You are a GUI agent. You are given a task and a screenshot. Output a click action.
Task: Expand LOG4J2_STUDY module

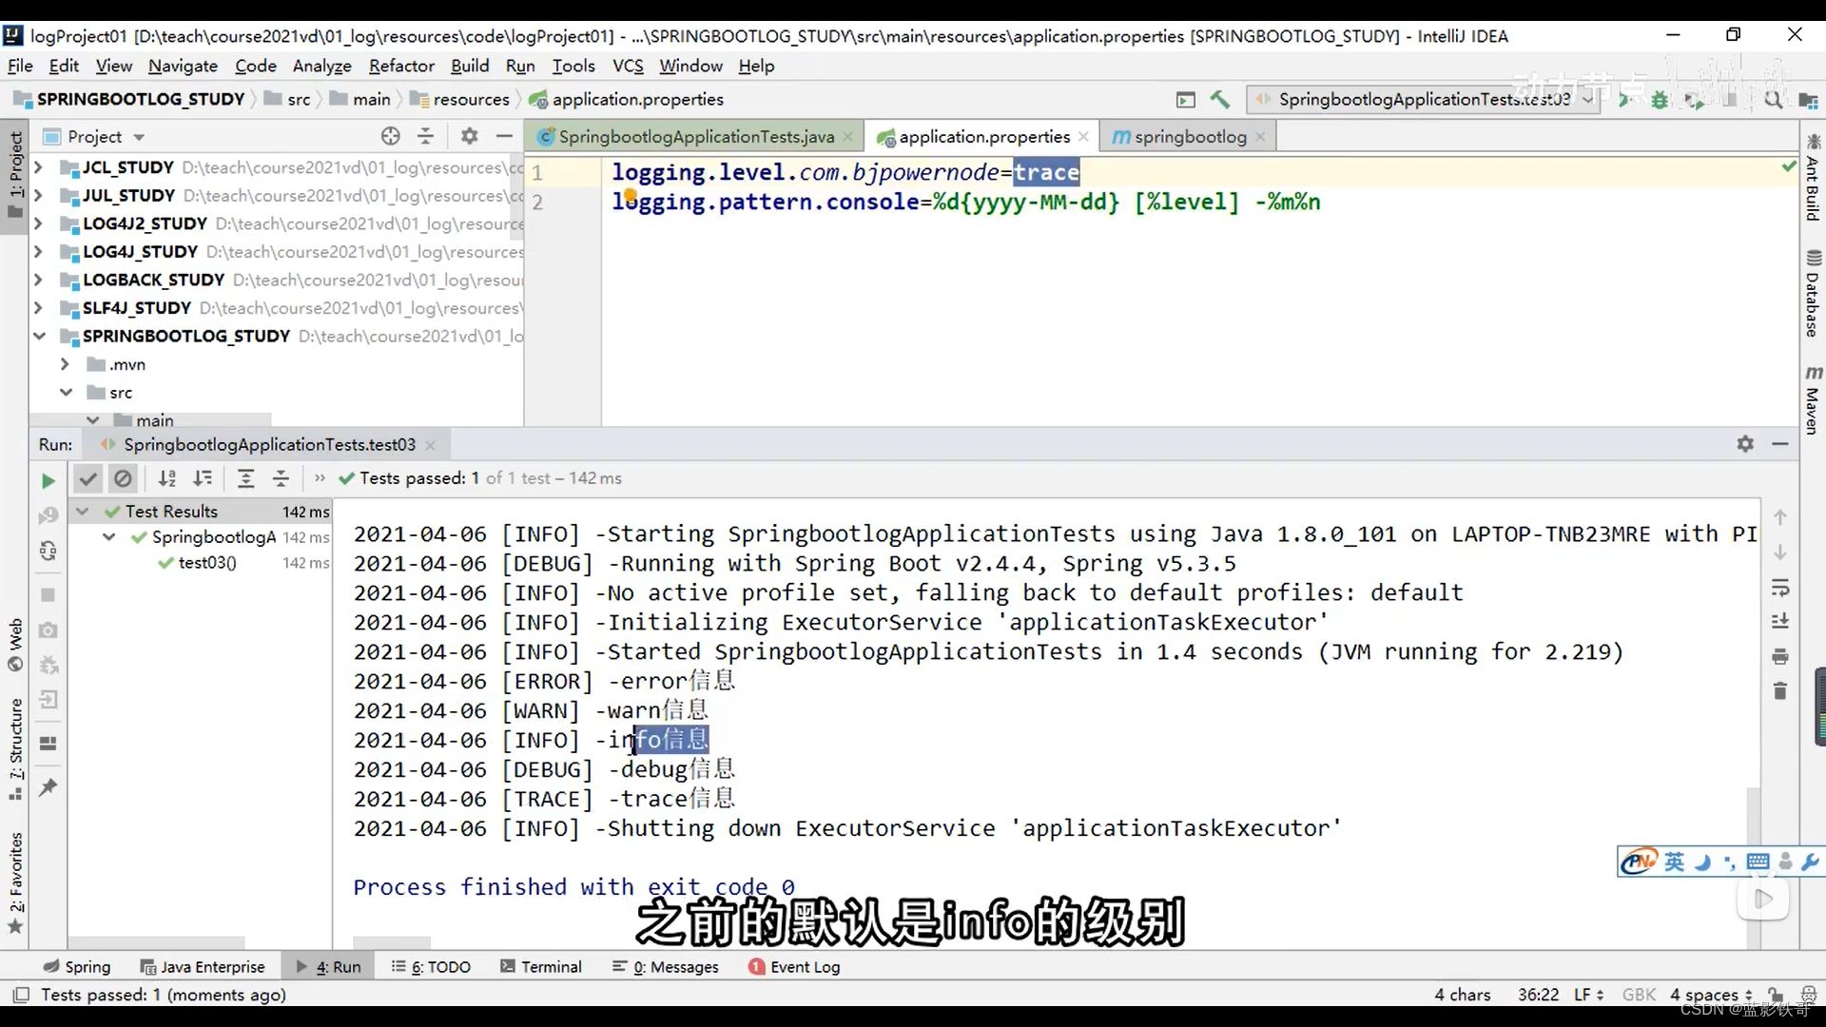click(x=38, y=224)
